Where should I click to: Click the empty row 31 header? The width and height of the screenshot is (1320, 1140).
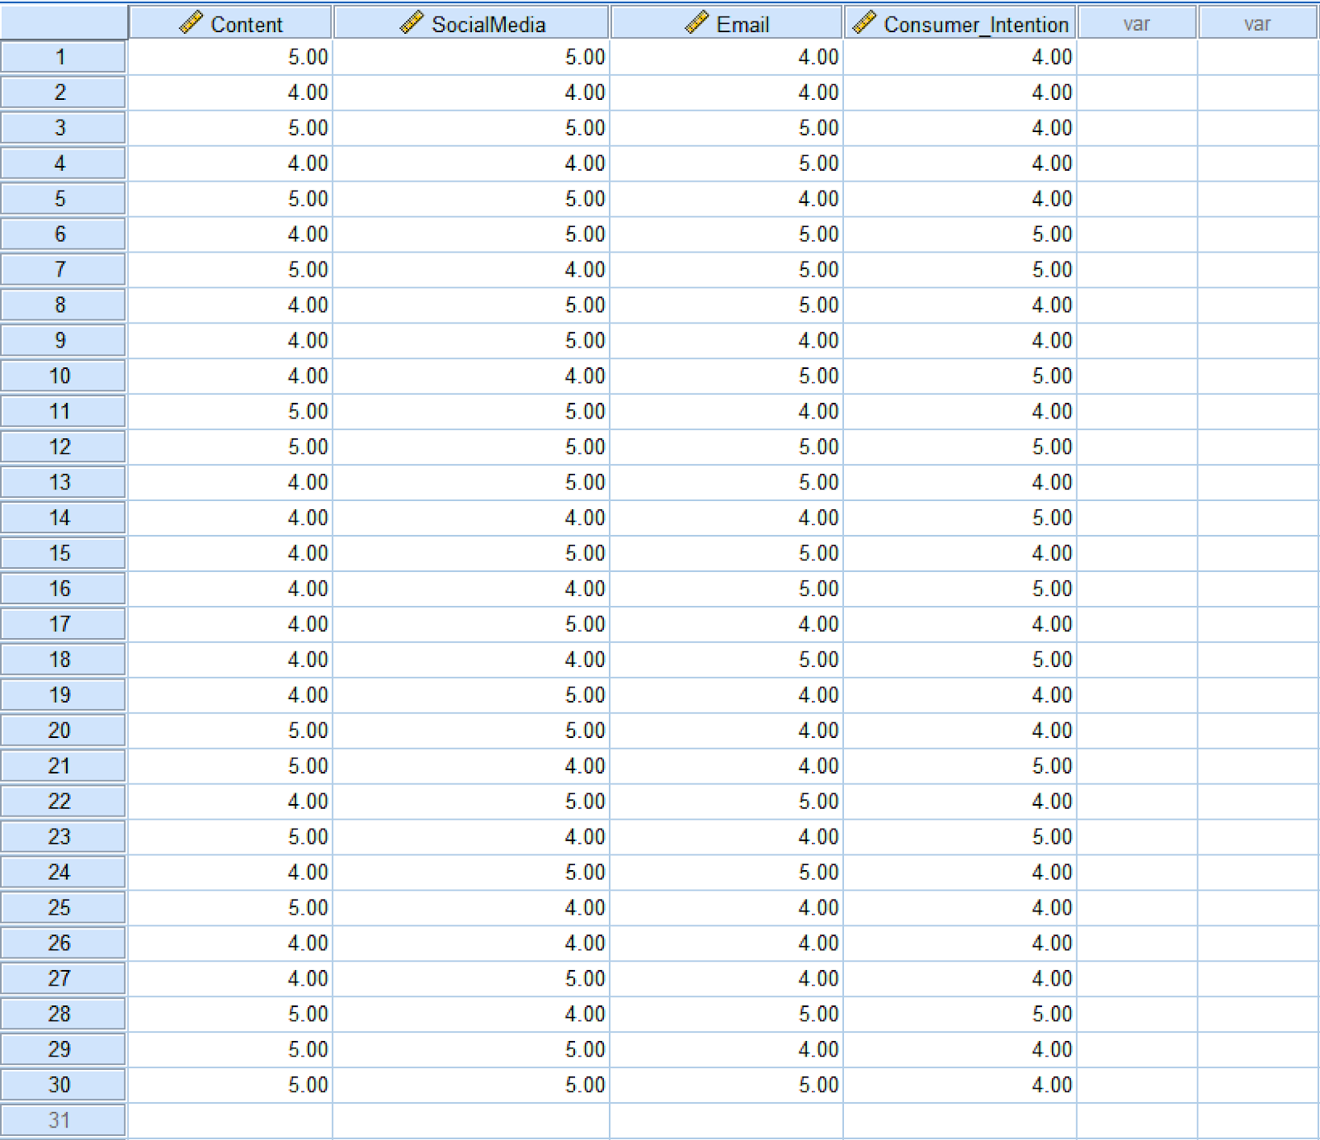pyautogui.click(x=63, y=1120)
